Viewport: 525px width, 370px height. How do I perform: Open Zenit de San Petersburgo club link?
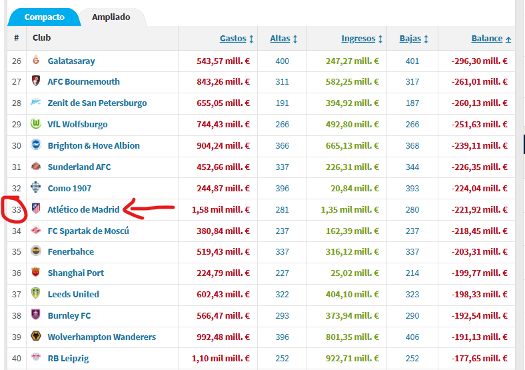point(97,103)
